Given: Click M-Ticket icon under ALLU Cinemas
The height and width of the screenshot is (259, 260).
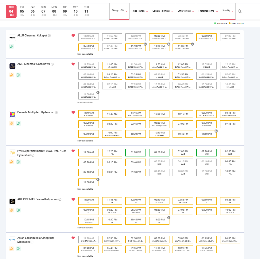Looking at the screenshot, I should [x=11, y=46].
